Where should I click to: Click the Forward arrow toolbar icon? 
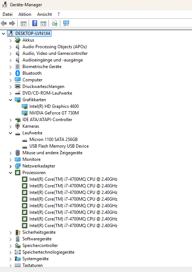[x=12, y=23]
